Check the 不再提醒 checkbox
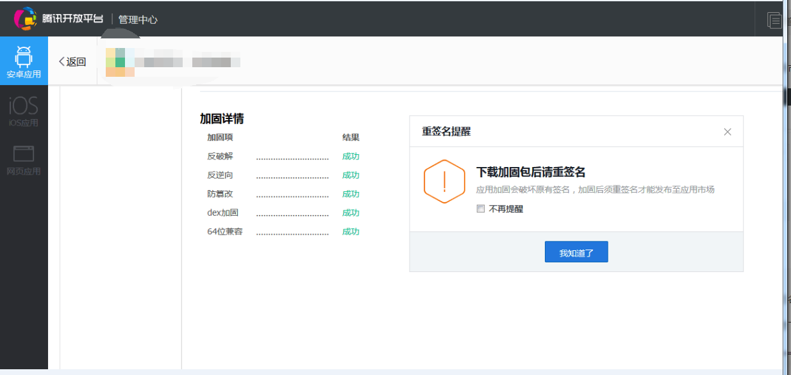Viewport: 791px width, 375px height. (x=481, y=209)
